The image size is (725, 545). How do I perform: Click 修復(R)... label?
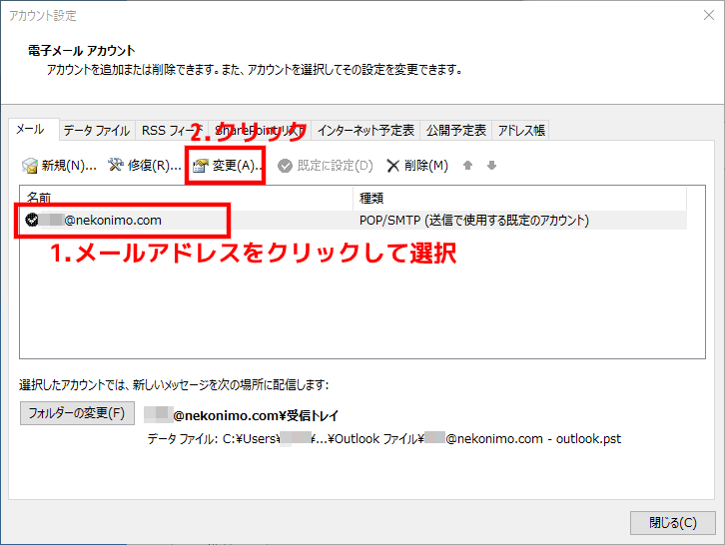[x=155, y=165]
